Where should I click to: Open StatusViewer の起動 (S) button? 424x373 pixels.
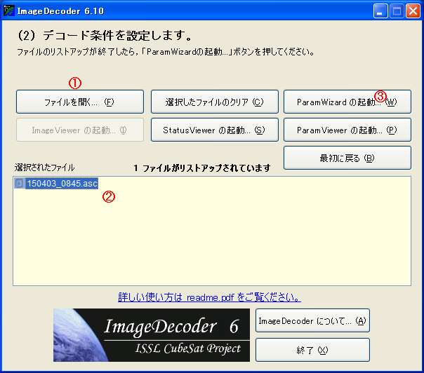point(214,130)
